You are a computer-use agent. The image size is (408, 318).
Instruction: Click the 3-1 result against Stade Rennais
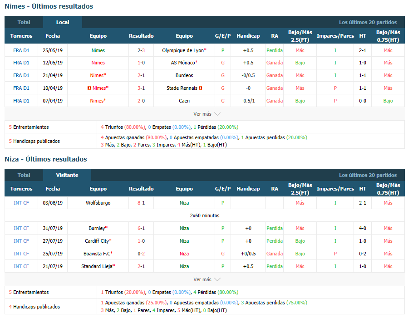pos(141,88)
